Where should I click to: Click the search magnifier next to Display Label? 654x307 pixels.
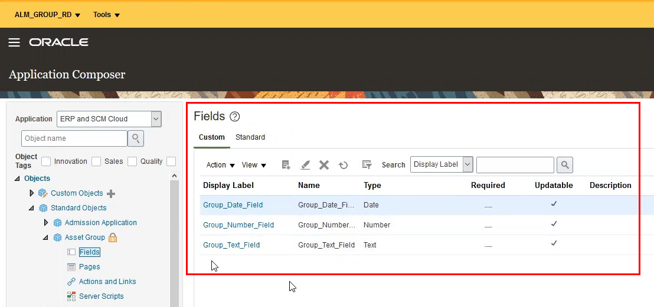point(565,165)
